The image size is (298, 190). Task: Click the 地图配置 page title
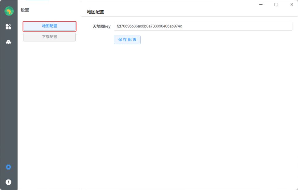(96, 12)
